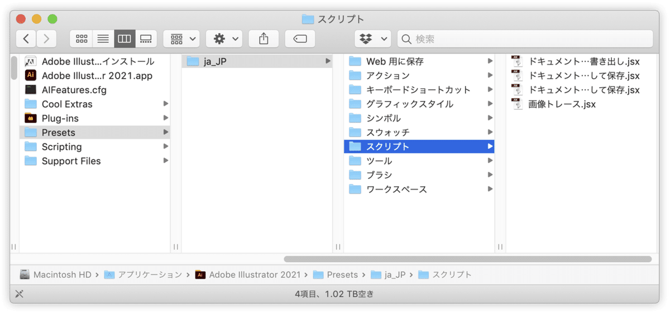Click ja_JP in the path bar
The width and height of the screenshot is (670, 314).
pos(388,274)
